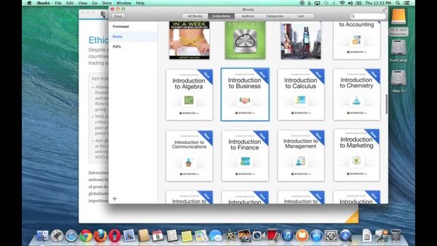Open Calendar icon in the Dock
The height and width of the screenshot is (246, 437).
coord(158,236)
